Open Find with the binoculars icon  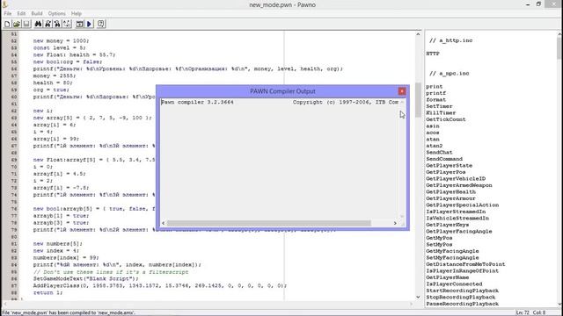click(38, 24)
